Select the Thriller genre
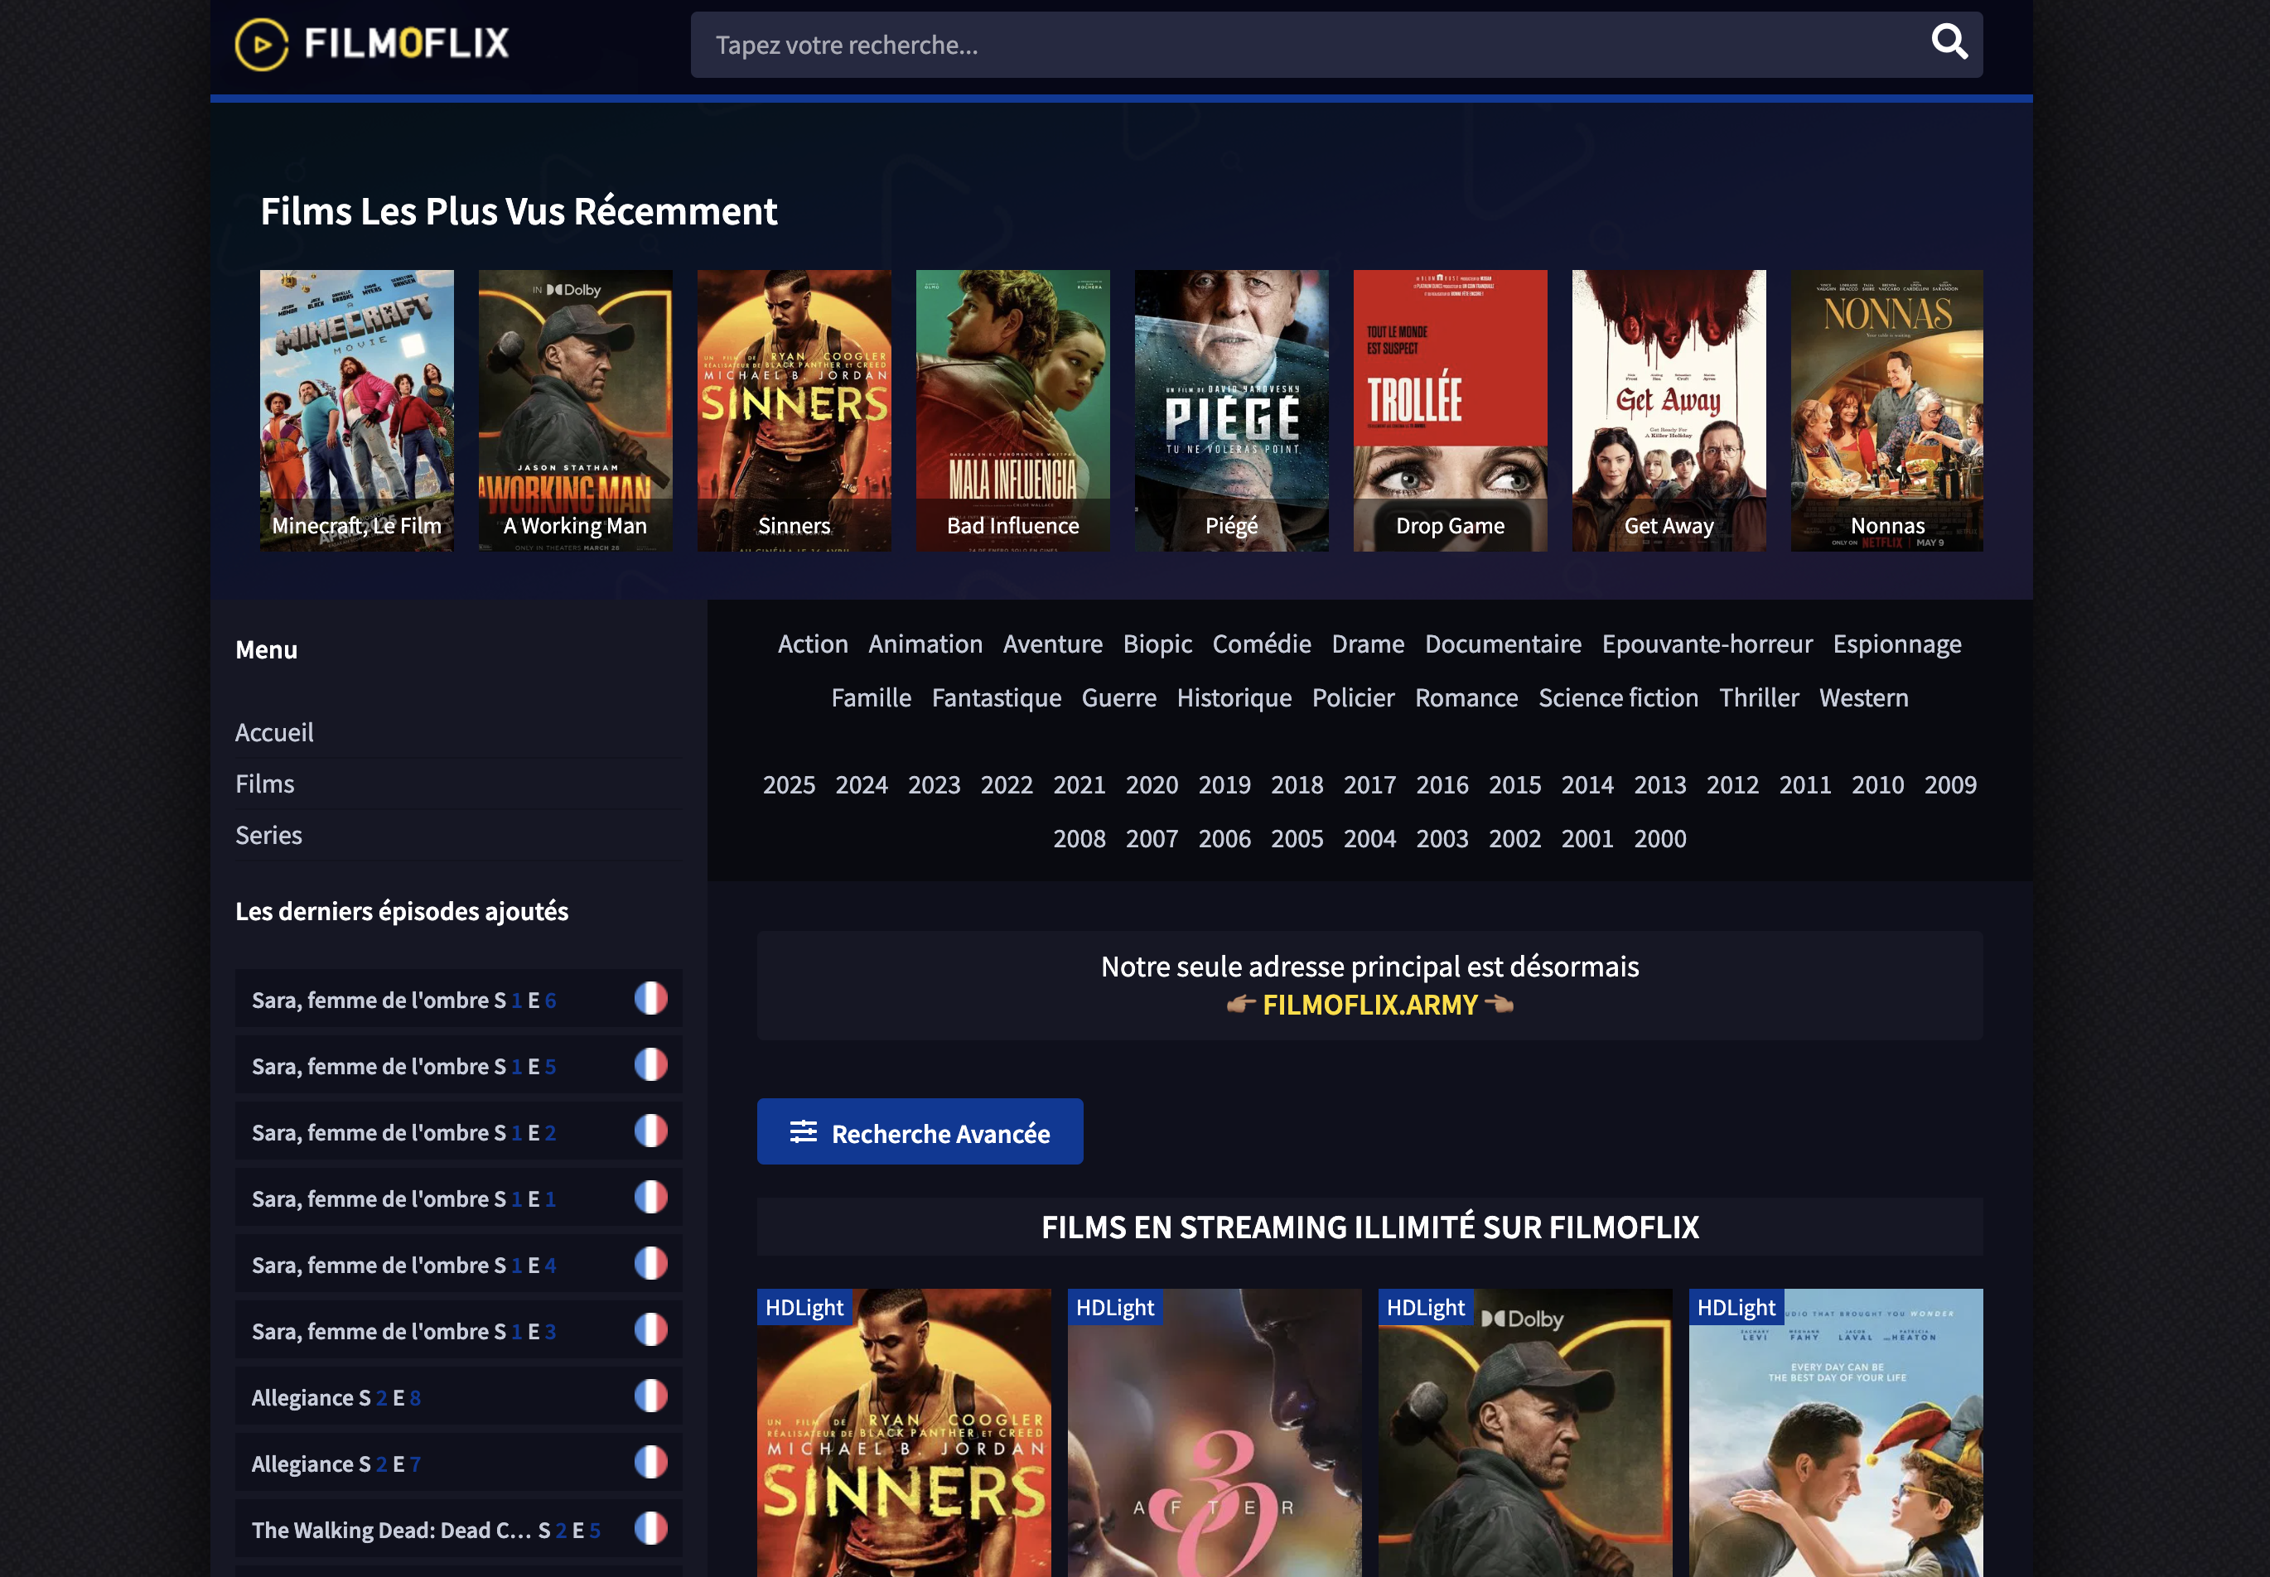2270x1577 pixels. (x=1758, y=697)
